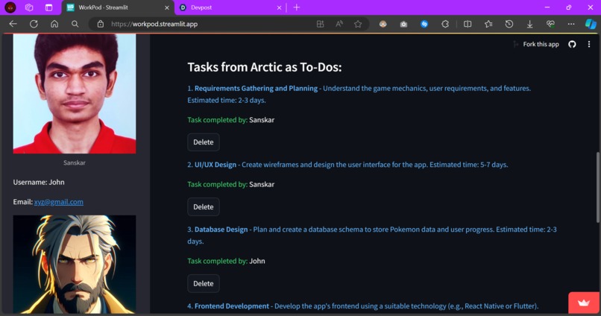This screenshot has width=601, height=316.
Task: Delete the UI/UX Design task
Action: pyautogui.click(x=203, y=207)
